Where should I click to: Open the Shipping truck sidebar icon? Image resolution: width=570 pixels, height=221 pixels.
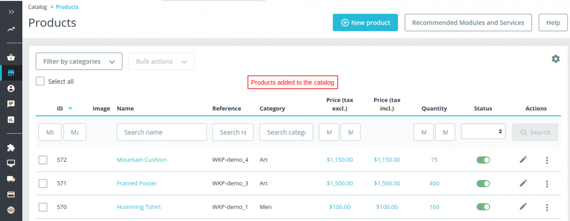[x=11, y=179]
